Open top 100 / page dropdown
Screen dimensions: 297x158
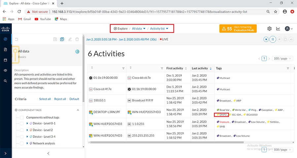click(x=282, y=59)
